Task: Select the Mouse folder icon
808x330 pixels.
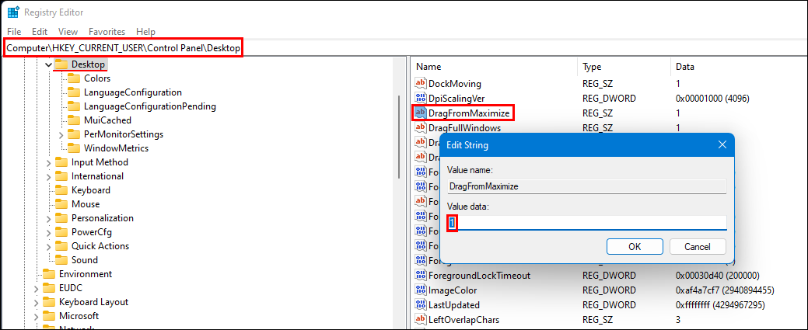Action: click(62, 203)
